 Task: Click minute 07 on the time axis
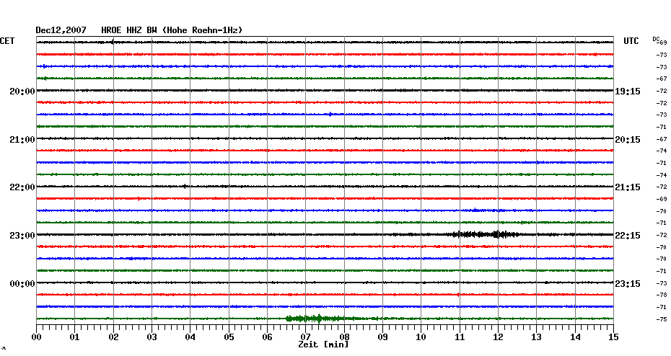click(305, 337)
